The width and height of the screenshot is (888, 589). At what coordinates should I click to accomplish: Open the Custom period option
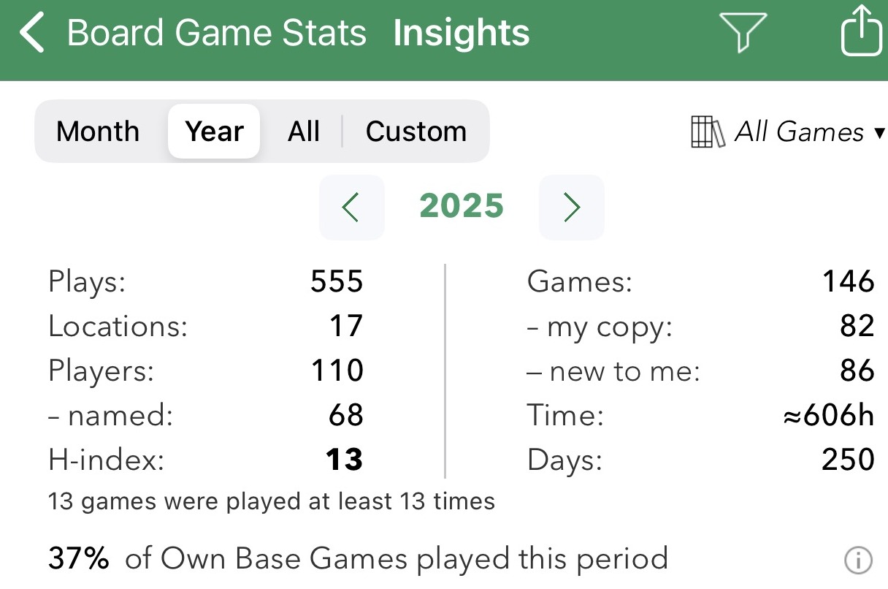pyautogui.click(x=416, y=132)
